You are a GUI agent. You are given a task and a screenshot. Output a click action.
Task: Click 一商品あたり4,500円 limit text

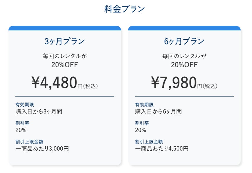pos(162,149)
